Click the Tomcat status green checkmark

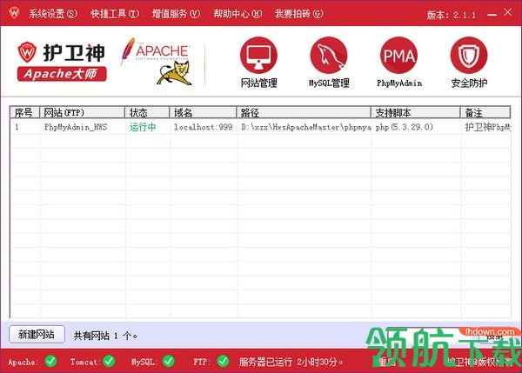point(109,361)
